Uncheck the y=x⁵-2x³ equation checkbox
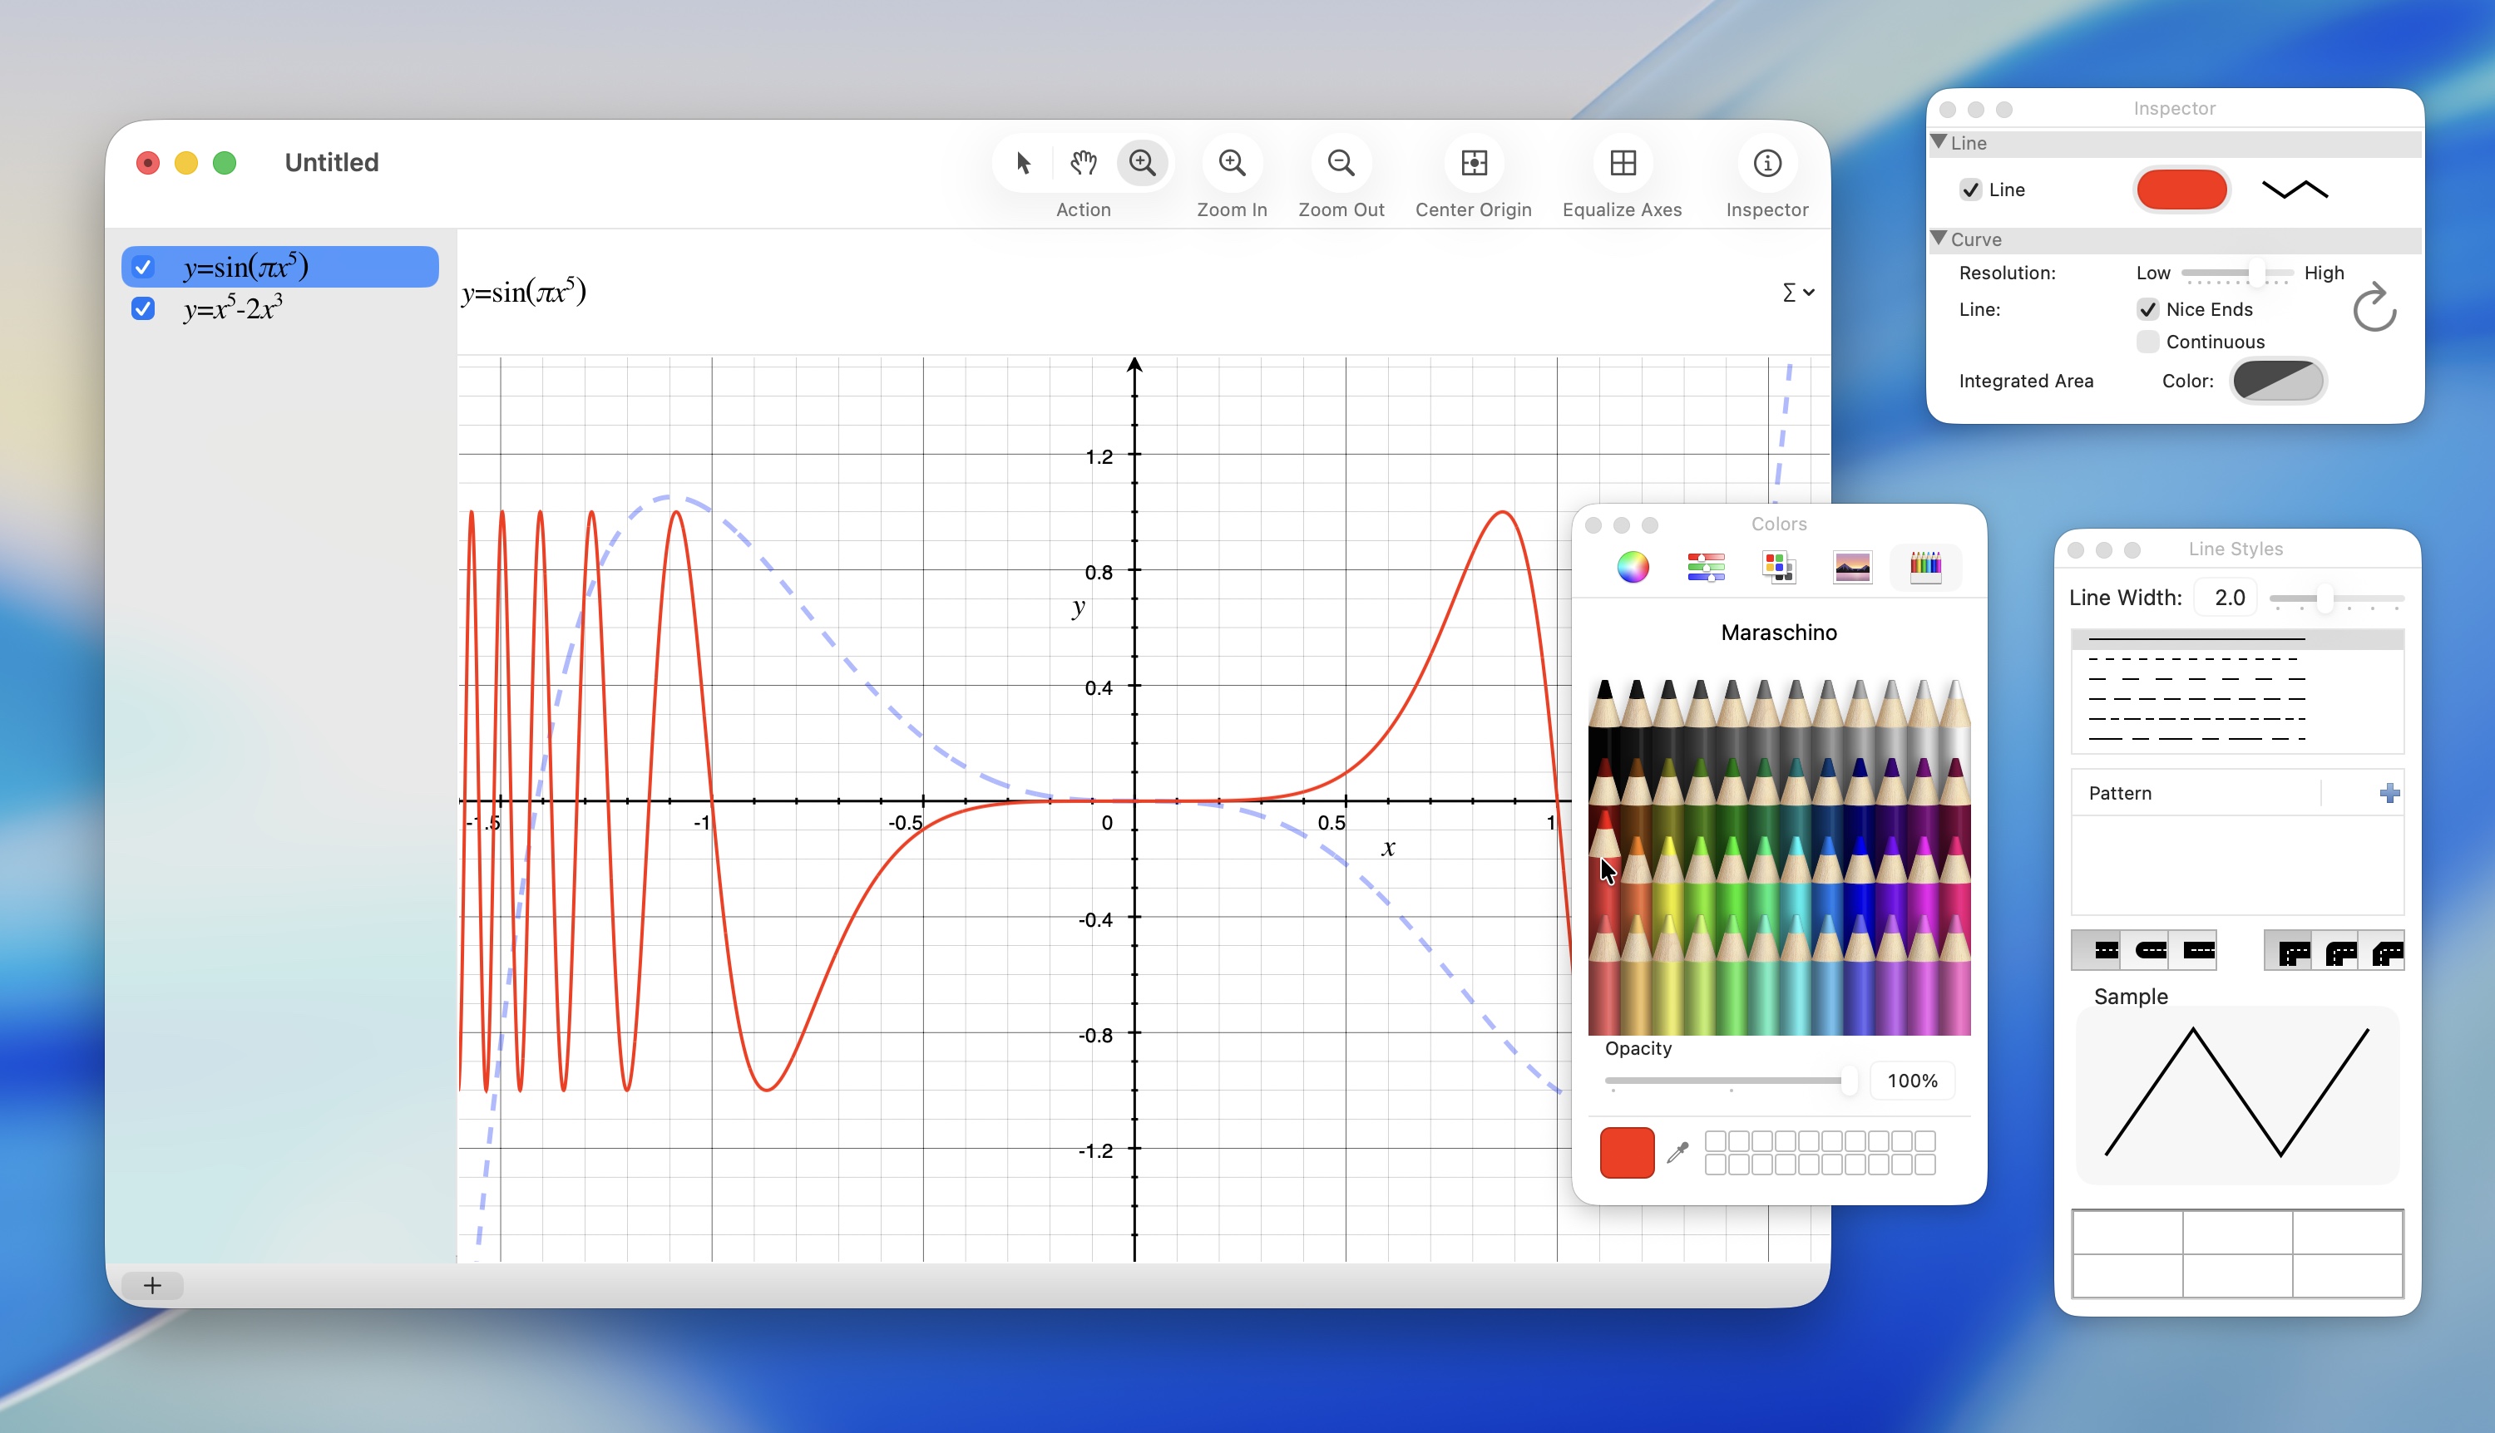 coord(143,309)
